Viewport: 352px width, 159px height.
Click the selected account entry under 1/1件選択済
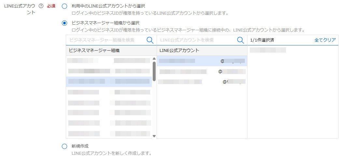(x=268, y=50)
